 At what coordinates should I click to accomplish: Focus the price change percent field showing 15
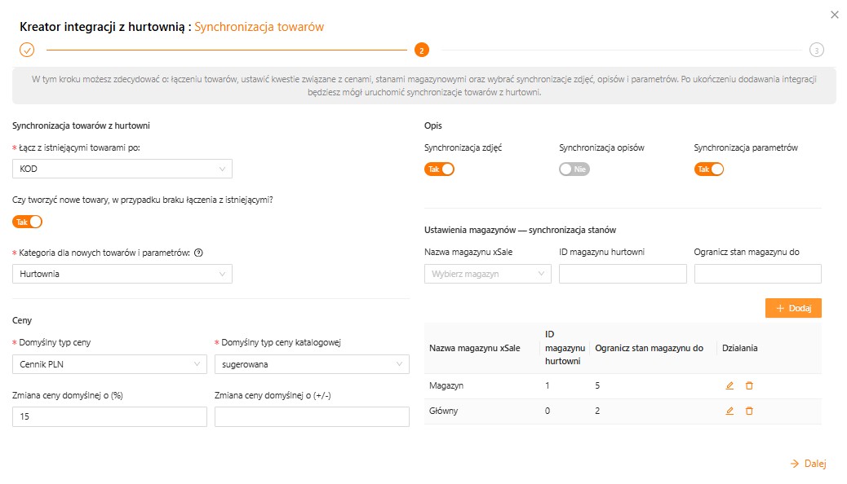coord(109,416)
